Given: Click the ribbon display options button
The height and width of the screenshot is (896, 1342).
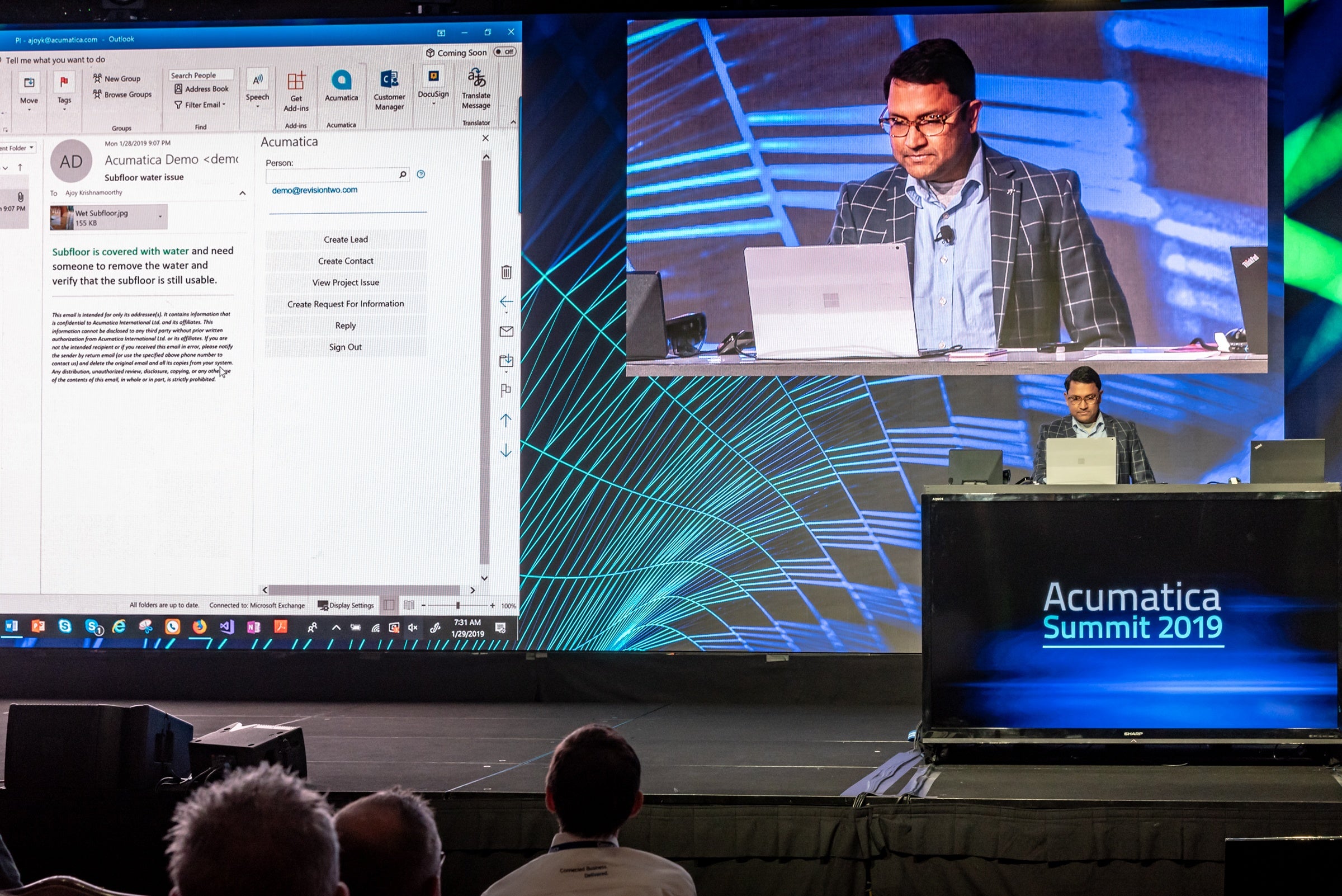Looking at the screenshot, I should 441,32.
